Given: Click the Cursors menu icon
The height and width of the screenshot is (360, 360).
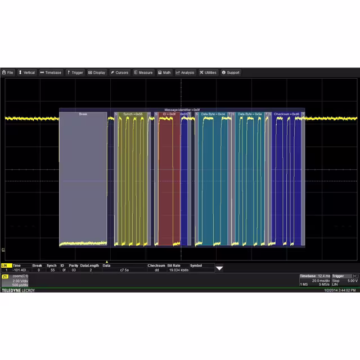Looking at the screenshot, I should coord(112,73).
